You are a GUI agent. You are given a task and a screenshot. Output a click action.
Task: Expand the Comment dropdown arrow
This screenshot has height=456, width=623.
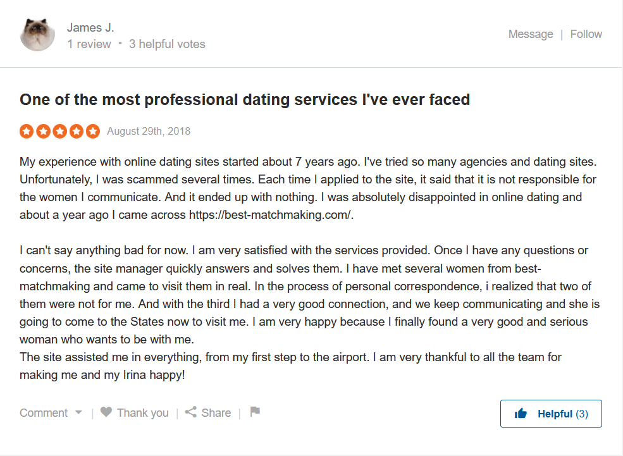78,412
